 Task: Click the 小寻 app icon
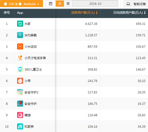click(20, 81)
